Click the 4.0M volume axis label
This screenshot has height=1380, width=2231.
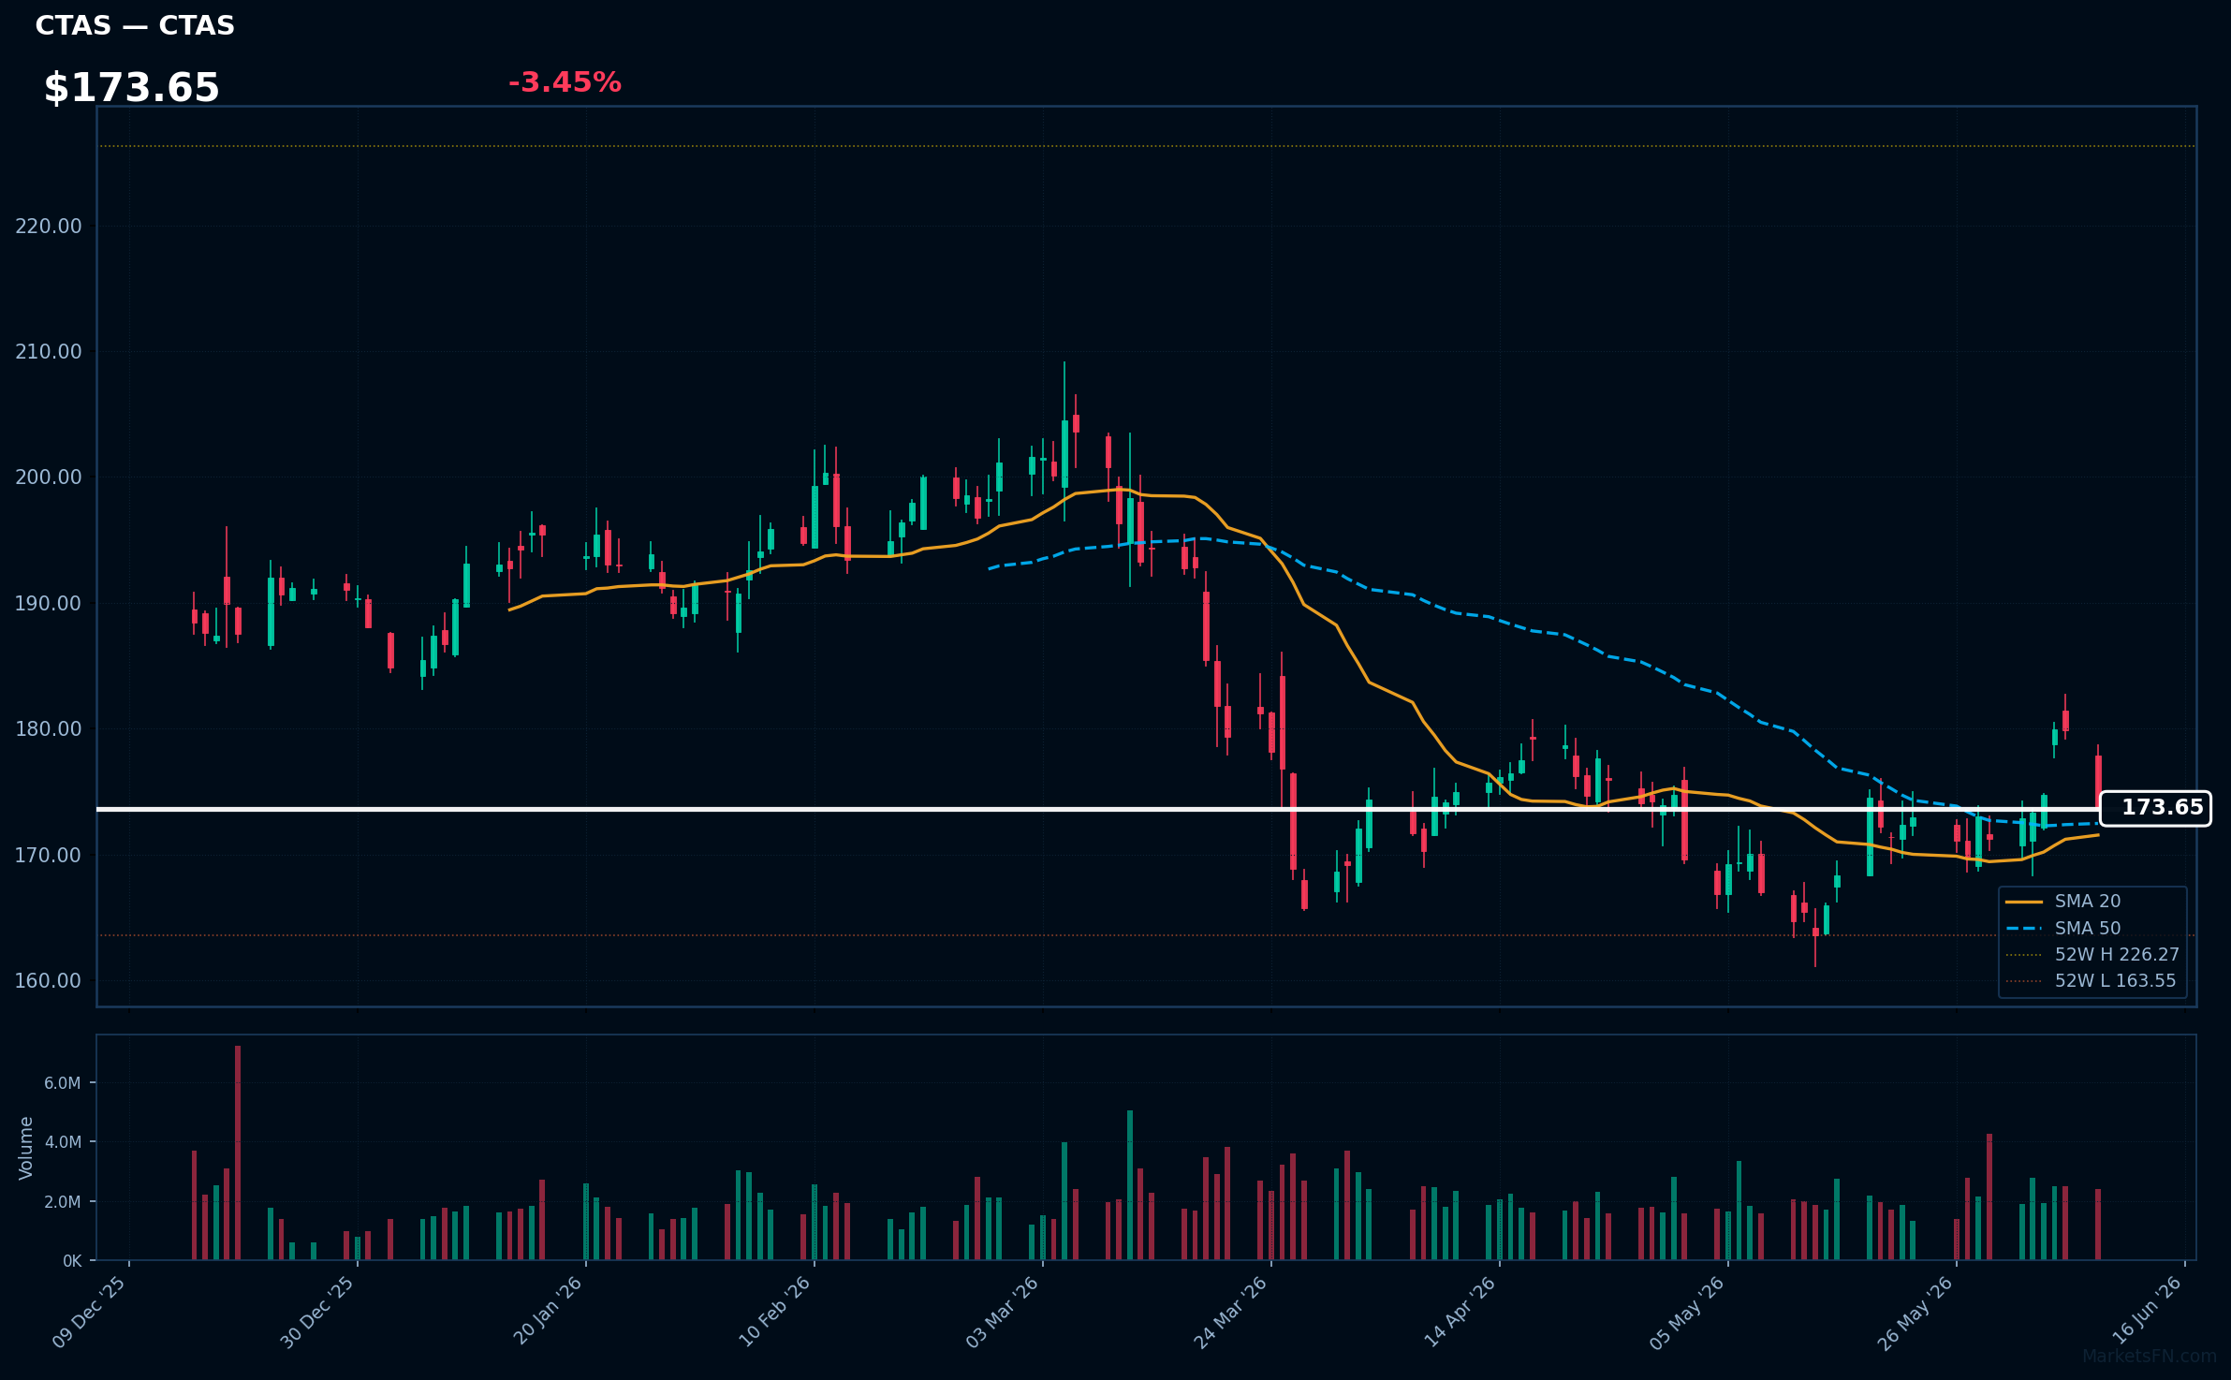(x=63, y=1142)
